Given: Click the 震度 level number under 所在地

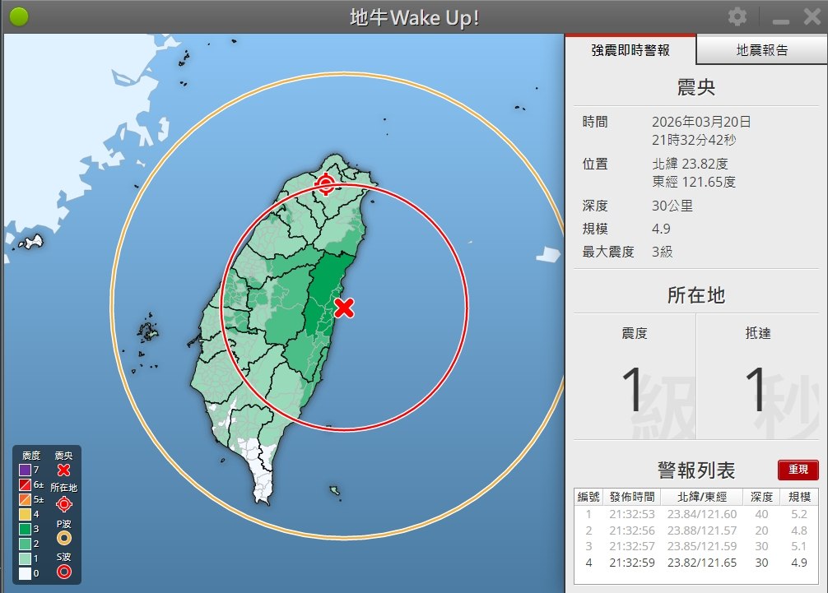Looking at the screenshot, I should pyautogui.click(x=631, y=389).
